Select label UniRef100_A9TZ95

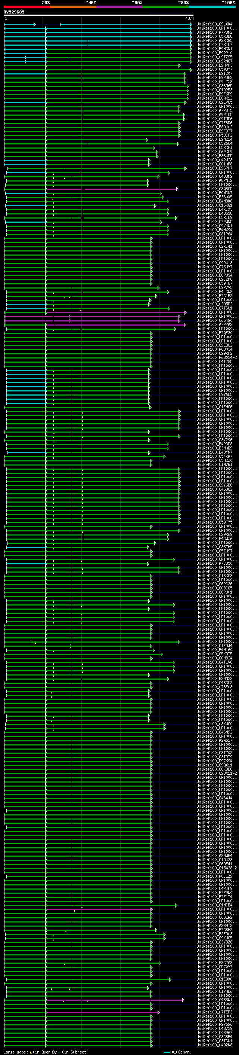(x=214, y=57)
